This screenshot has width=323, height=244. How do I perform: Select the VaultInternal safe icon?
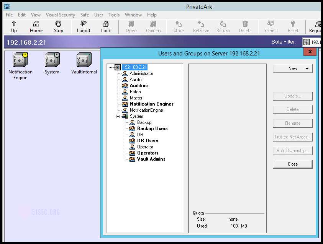[84, 60]
